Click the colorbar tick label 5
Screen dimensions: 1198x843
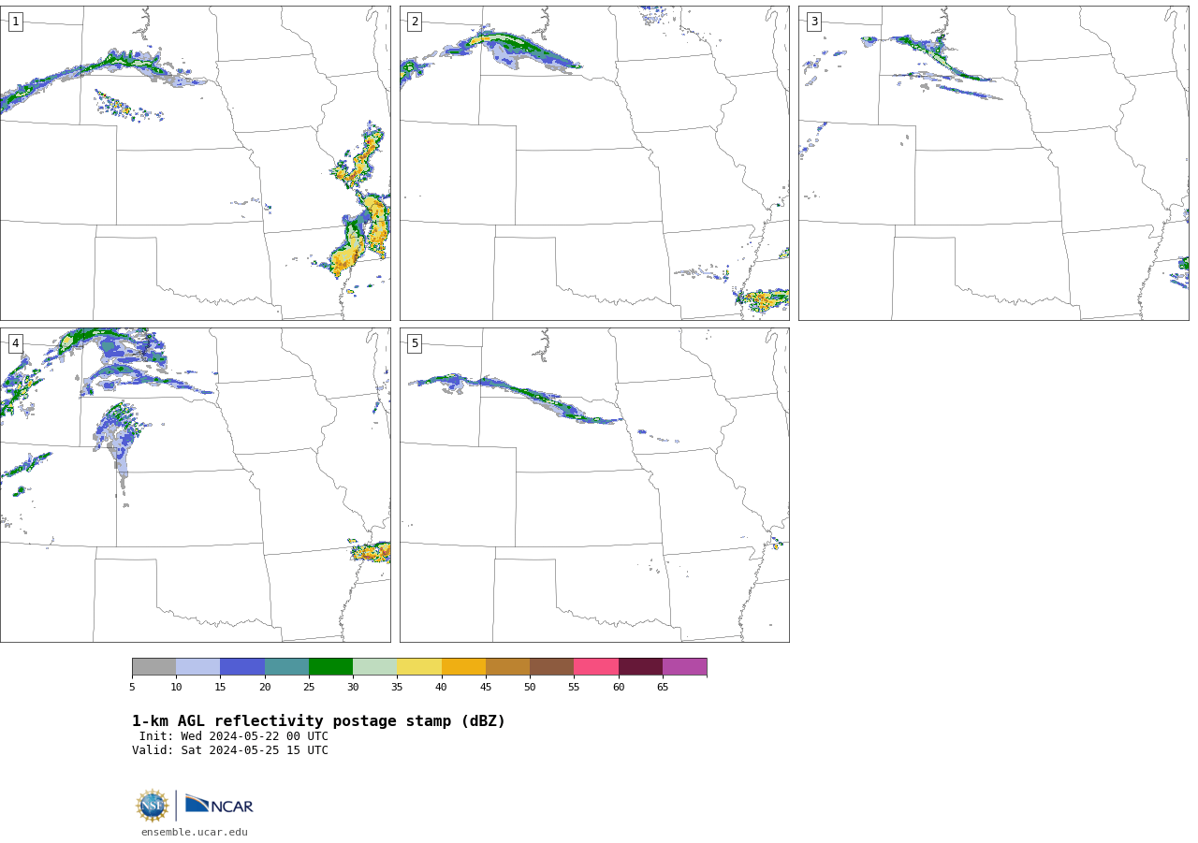(132, 688)
